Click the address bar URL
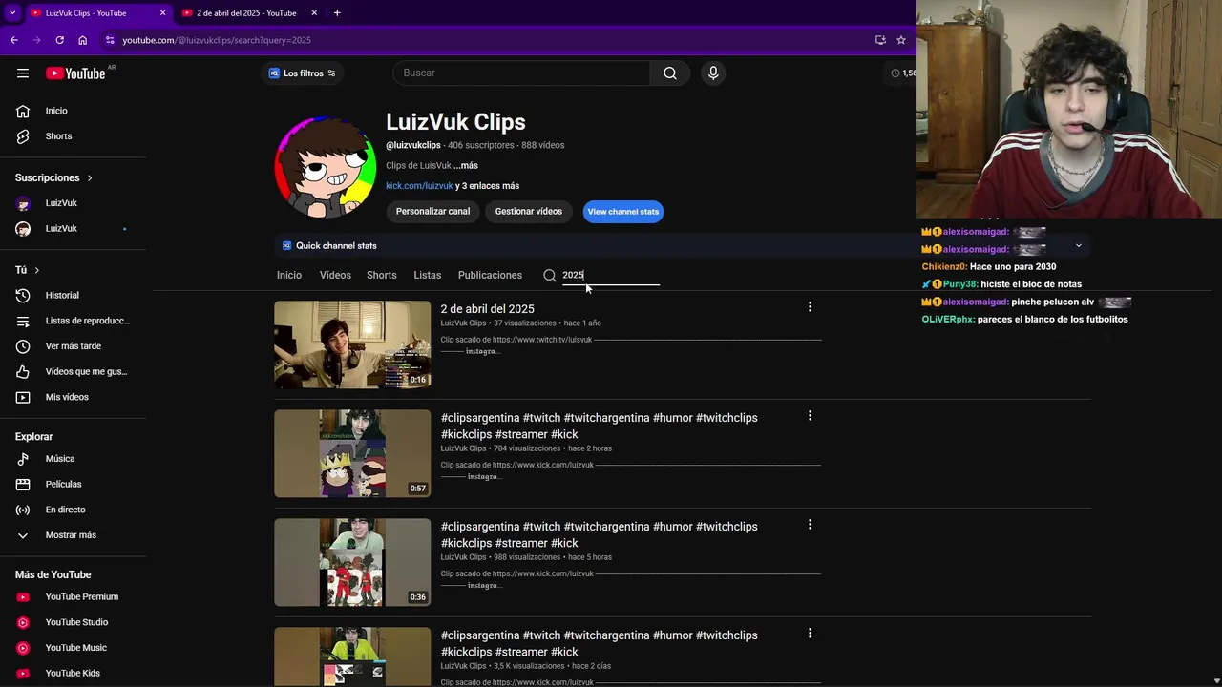The image size is (1222, 687). coord(217,40)
